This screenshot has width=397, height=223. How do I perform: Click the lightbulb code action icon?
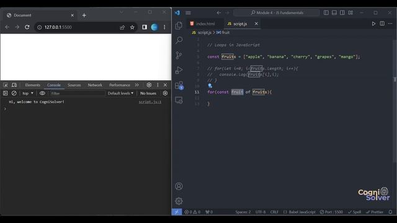[x=210, y=86]
